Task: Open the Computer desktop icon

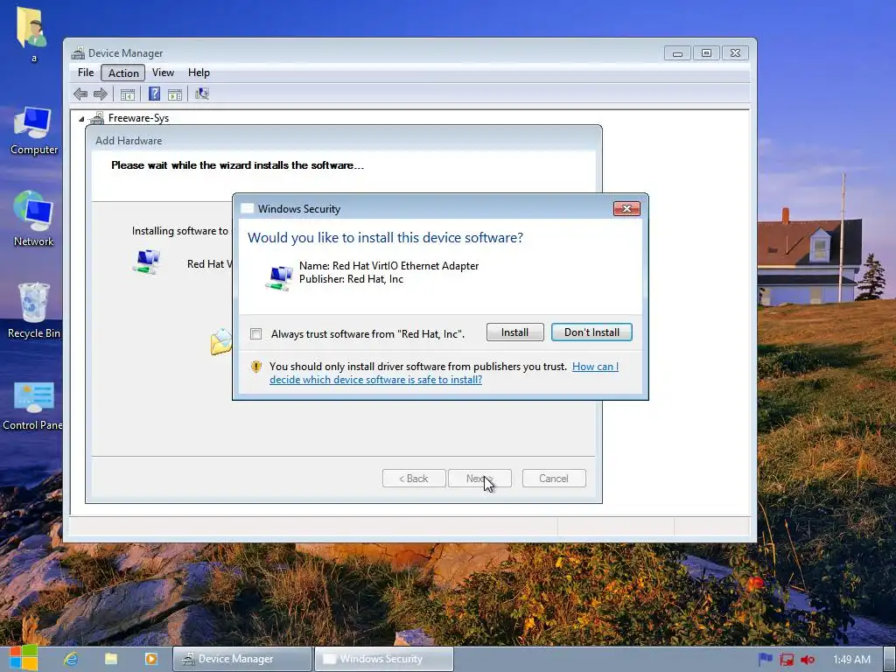Action: [x=34, y=131]
